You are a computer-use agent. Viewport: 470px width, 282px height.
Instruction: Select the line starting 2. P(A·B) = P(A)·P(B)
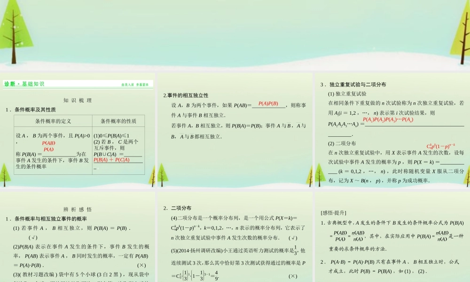[x=389, y=262]
